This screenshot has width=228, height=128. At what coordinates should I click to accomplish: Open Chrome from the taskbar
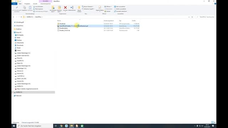coord(61,126)
